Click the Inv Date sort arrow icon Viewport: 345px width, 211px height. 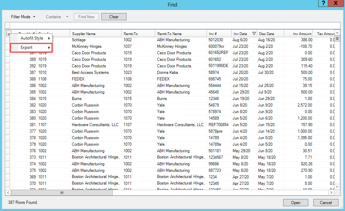tap(254, 34)
